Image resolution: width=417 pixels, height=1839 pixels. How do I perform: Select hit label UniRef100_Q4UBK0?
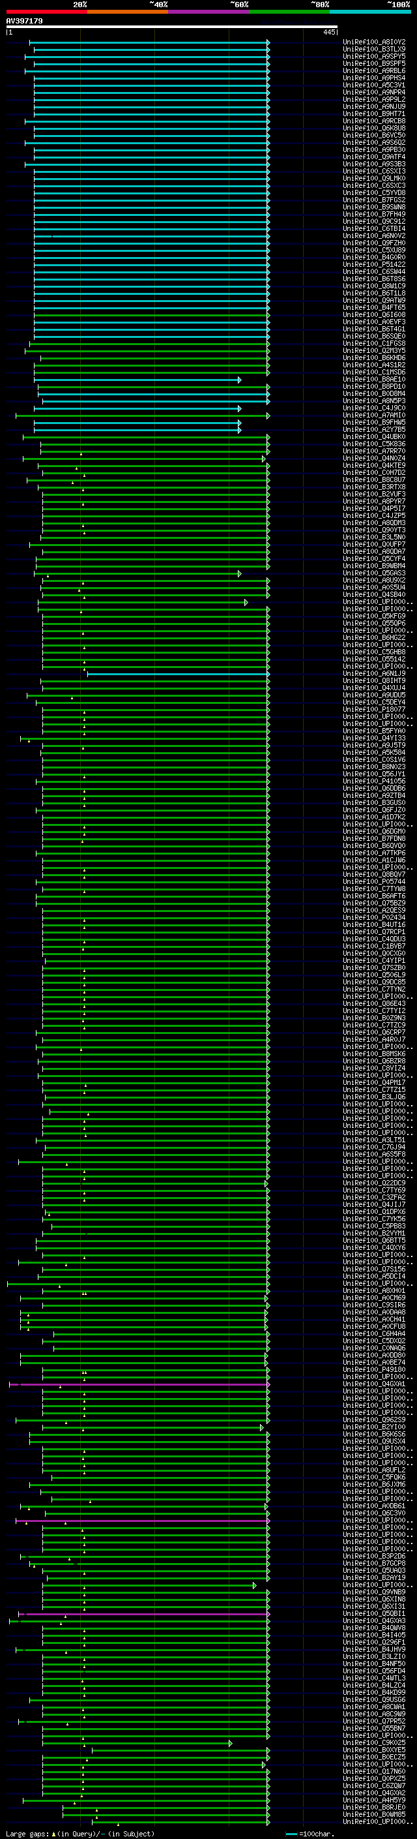[373, 437]
